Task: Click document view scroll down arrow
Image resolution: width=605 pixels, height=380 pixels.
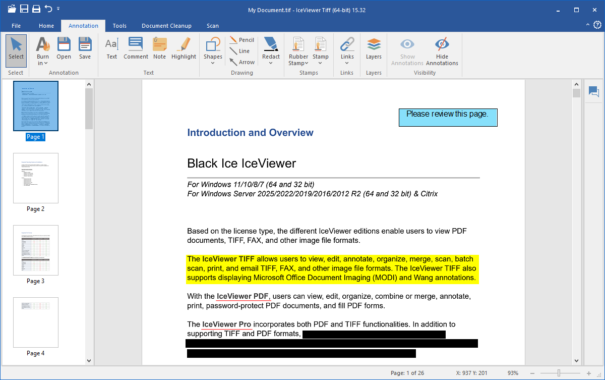Action: pos(576,361)
